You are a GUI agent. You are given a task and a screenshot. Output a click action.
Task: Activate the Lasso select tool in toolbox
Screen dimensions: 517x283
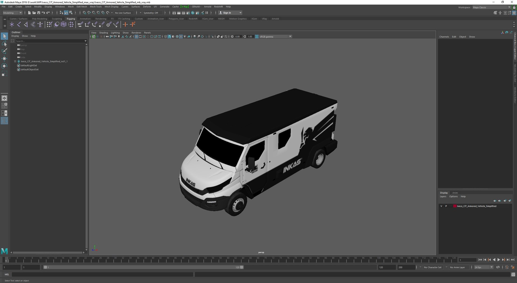(x=4, y=44)
